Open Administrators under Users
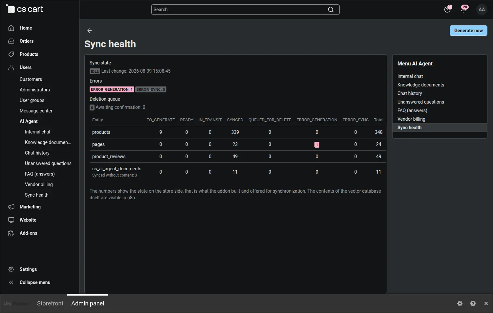The height and width of the screenshot is (313, 493). (35, 90)
